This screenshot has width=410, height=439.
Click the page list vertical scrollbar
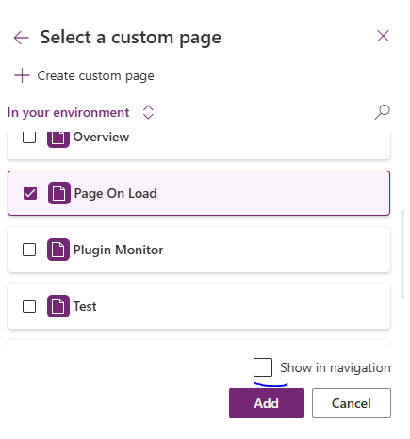402,254
